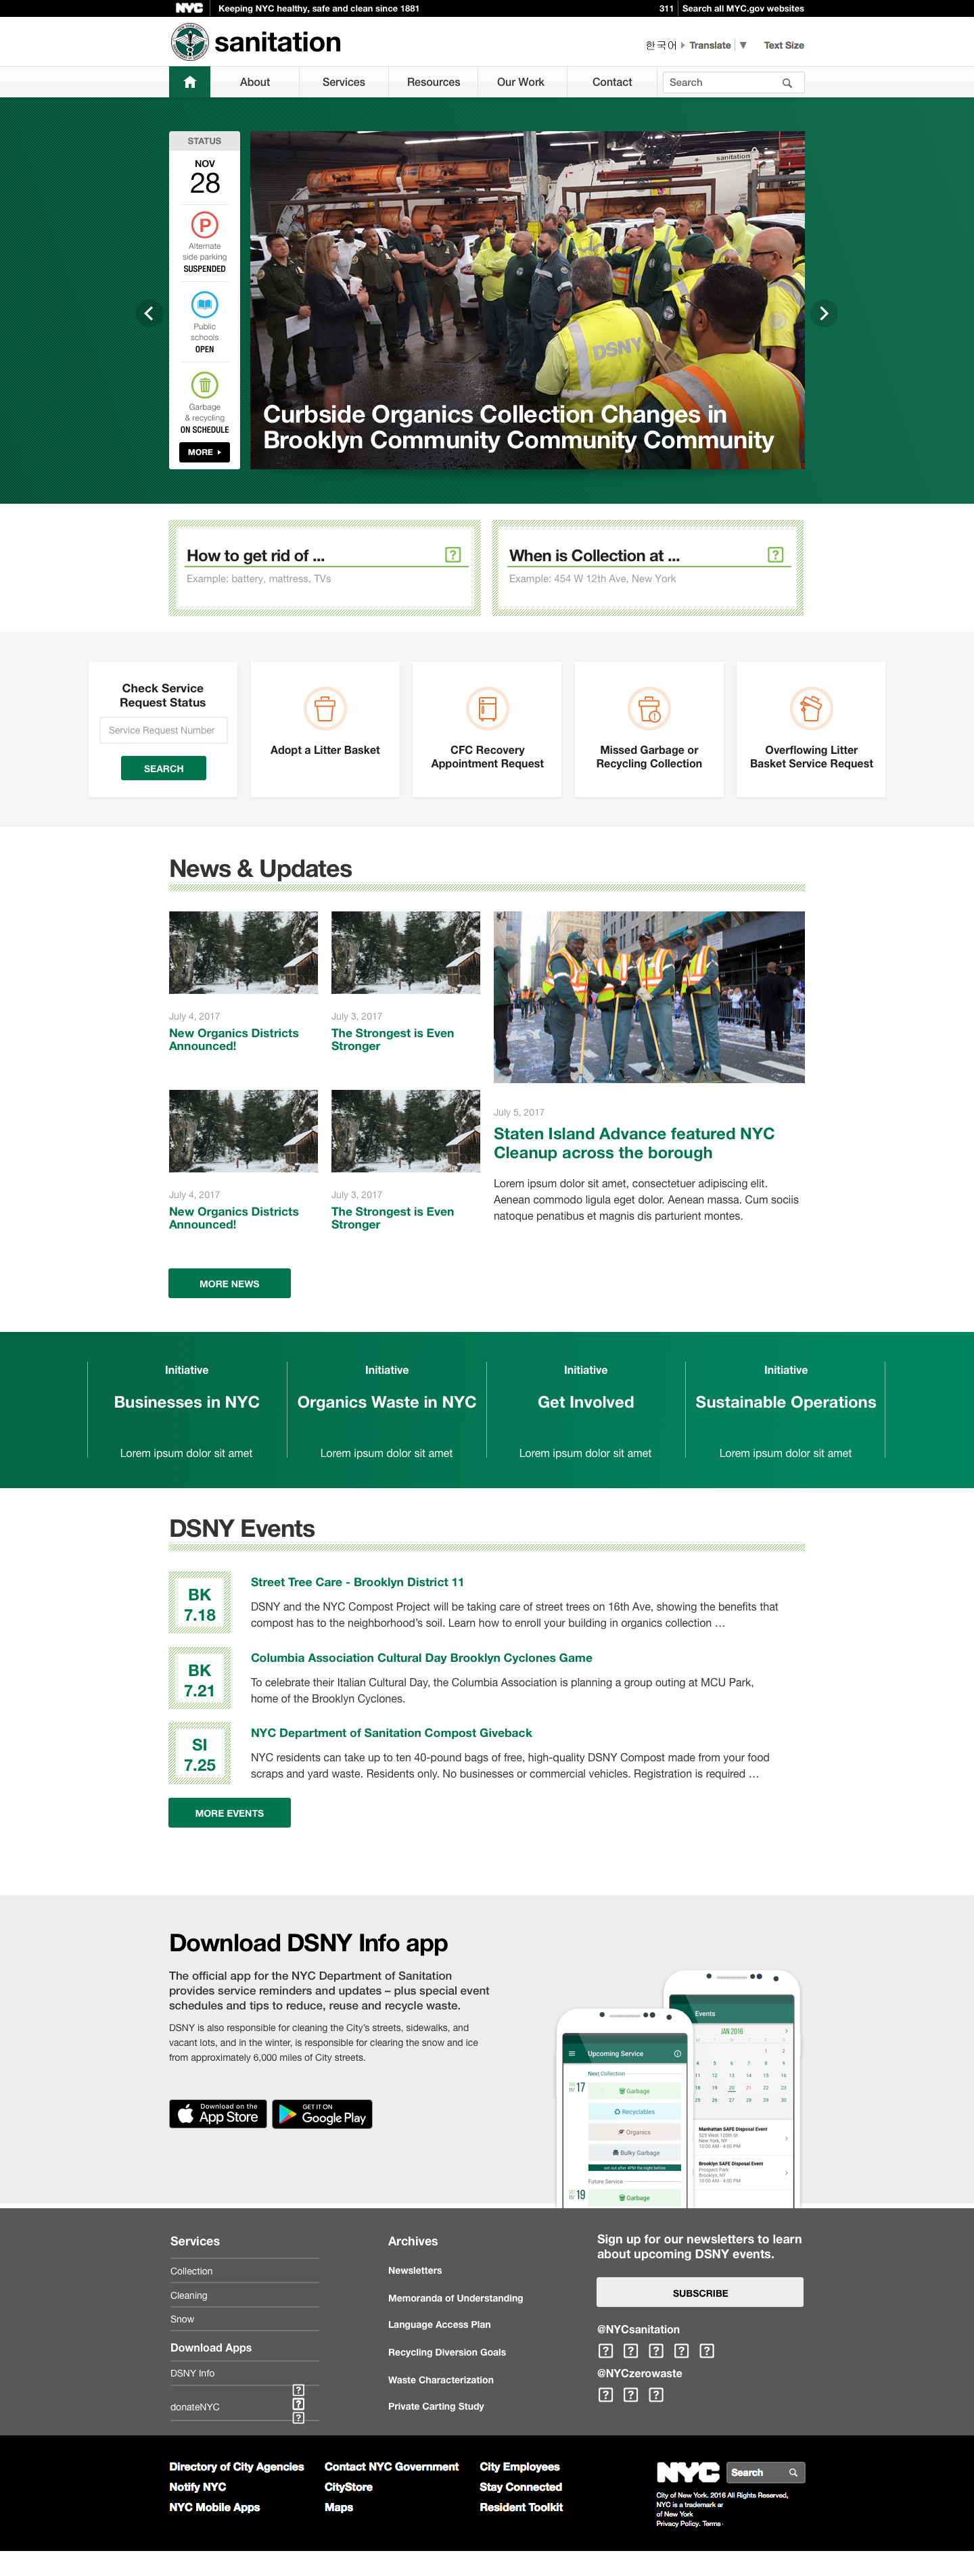Image resolution: width=974 pixels, height=2576 pixels.
Task: Download on the App Store badge
Action: click(218, 2114)
